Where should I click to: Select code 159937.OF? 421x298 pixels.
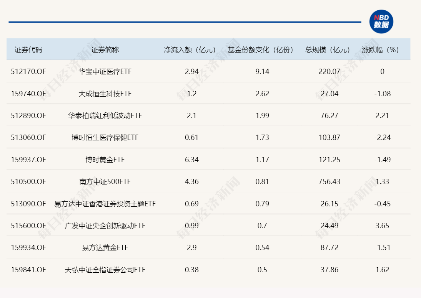(28, 160)
